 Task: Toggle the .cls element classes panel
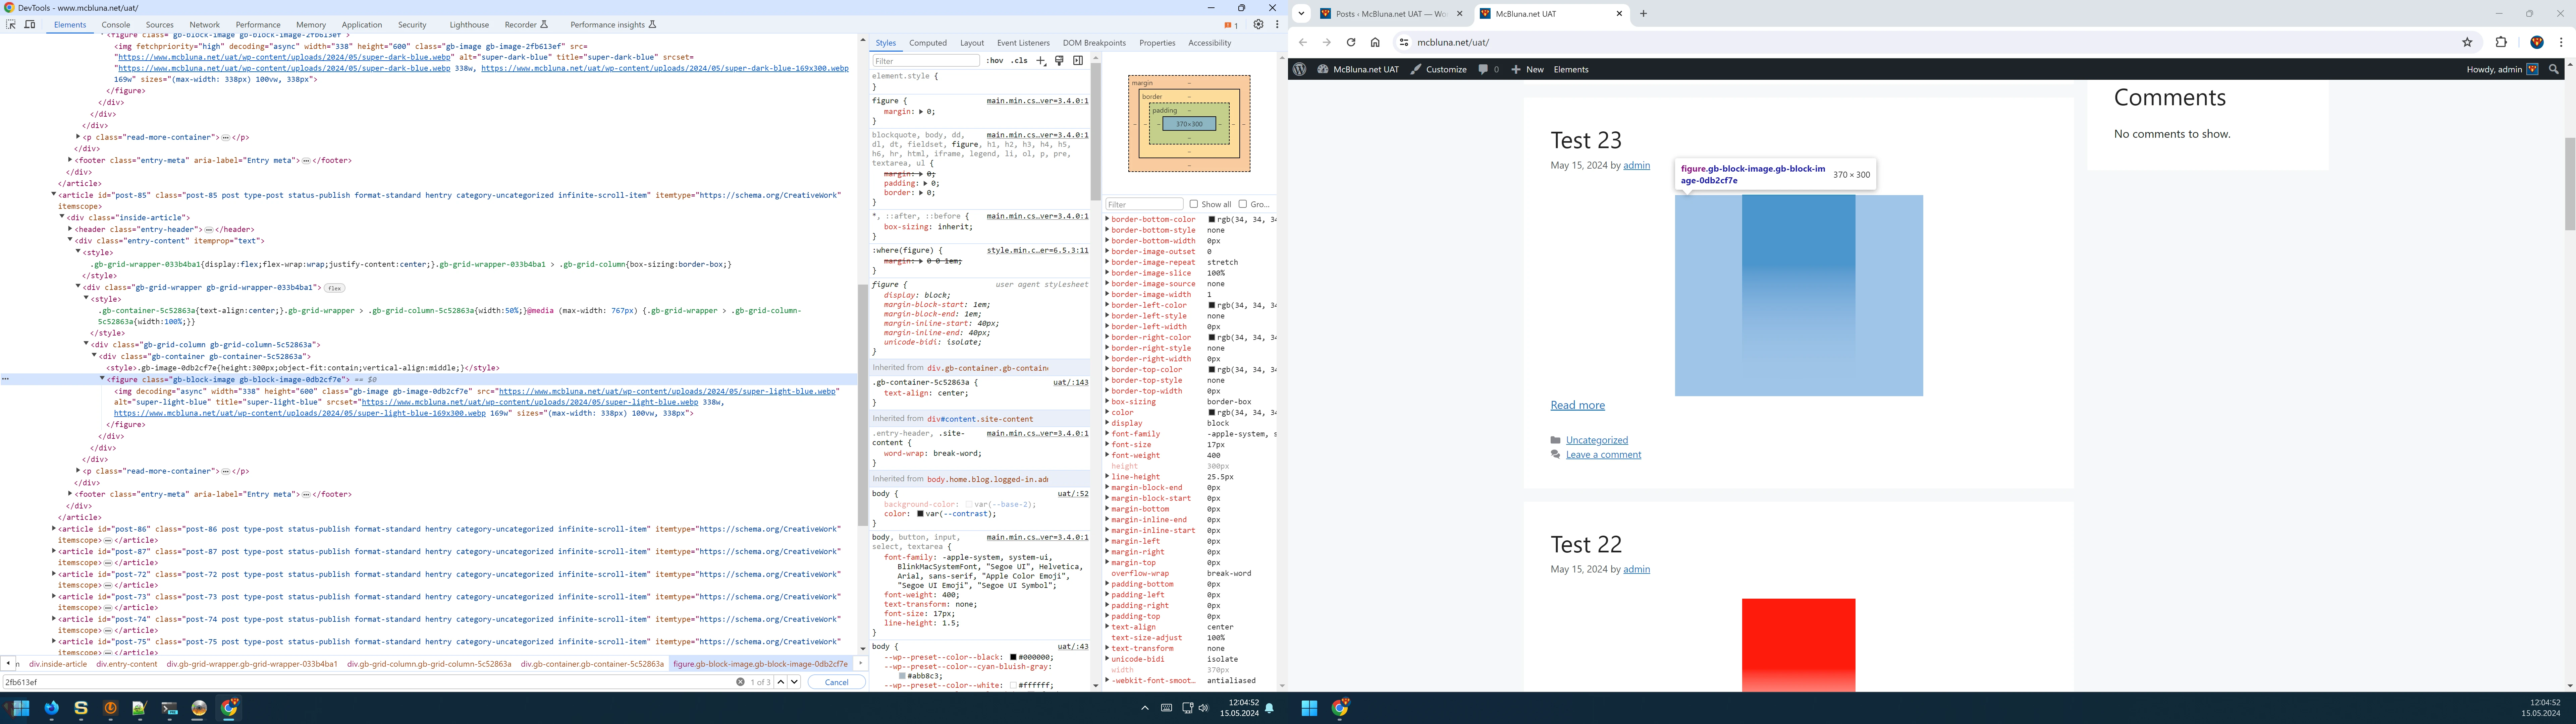point(1019,61)
